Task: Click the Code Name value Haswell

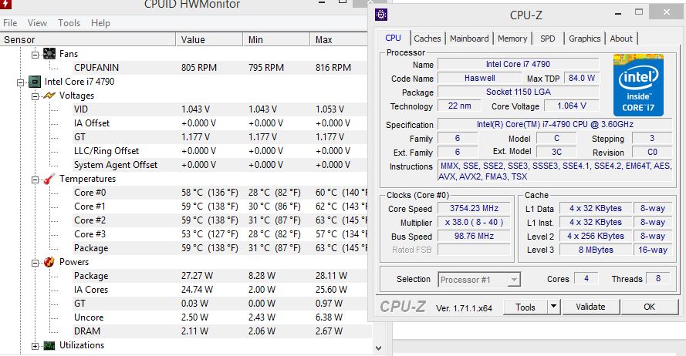Action: tap(480, 78)
